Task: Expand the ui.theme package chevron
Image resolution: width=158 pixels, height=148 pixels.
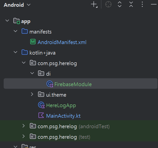Action: 32,94
